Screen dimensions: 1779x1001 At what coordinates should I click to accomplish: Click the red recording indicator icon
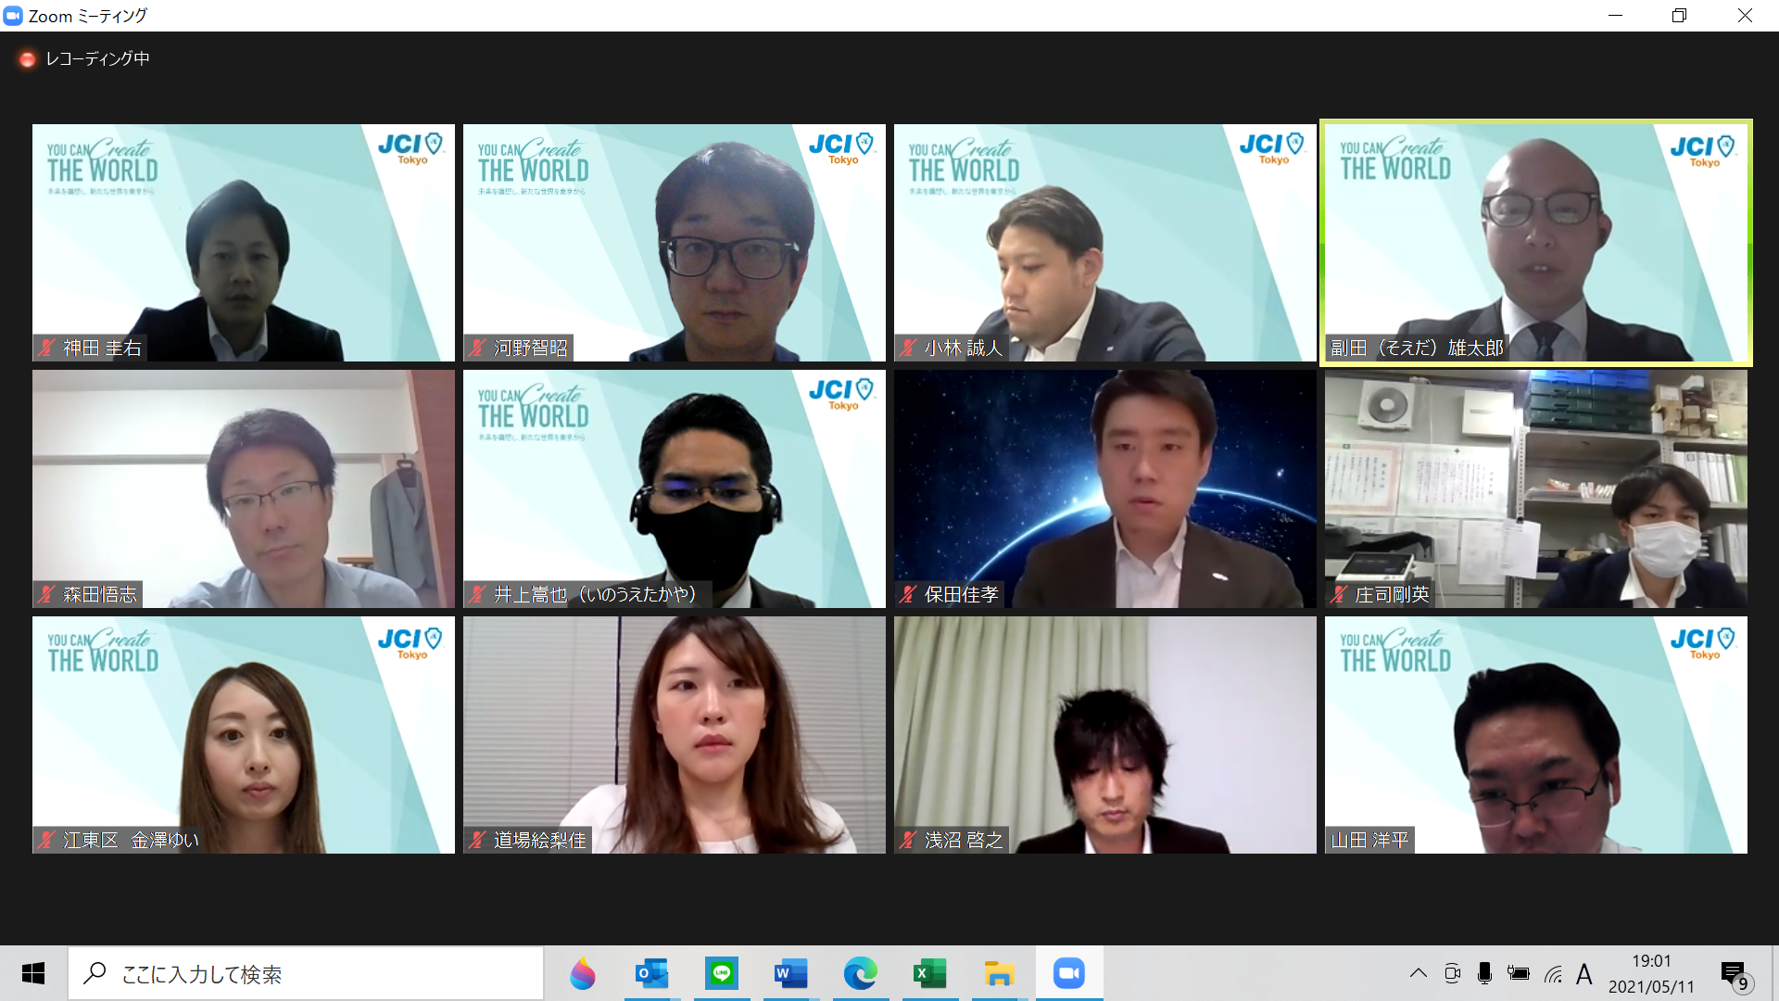(x=27, y=59)
